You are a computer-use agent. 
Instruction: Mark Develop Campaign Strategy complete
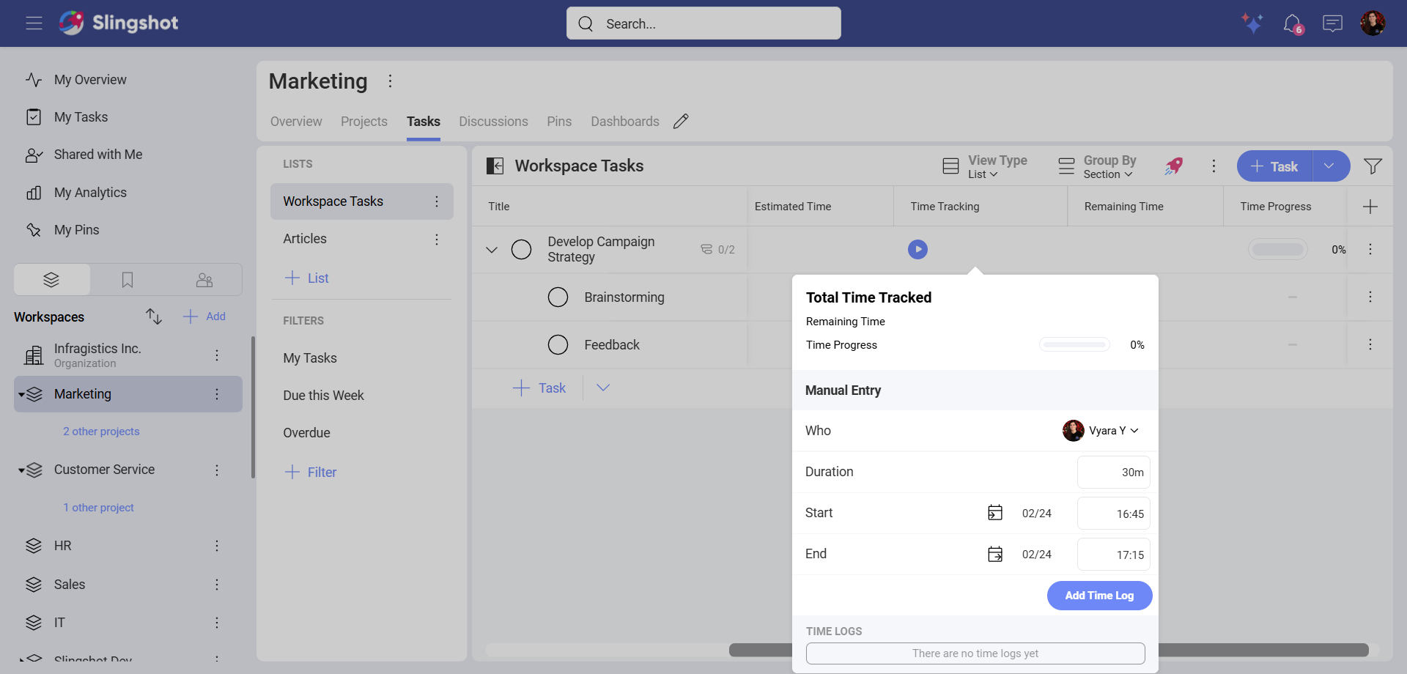click(521, 250)
